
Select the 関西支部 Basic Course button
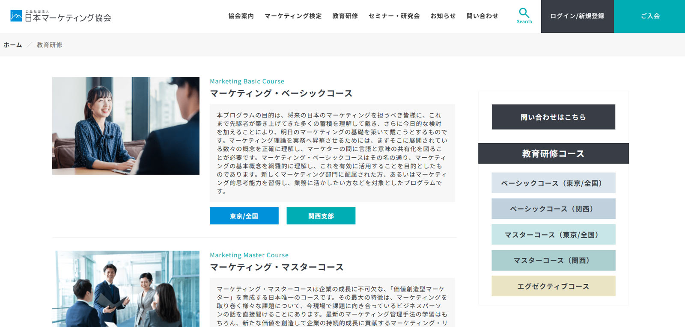point(321,216)
